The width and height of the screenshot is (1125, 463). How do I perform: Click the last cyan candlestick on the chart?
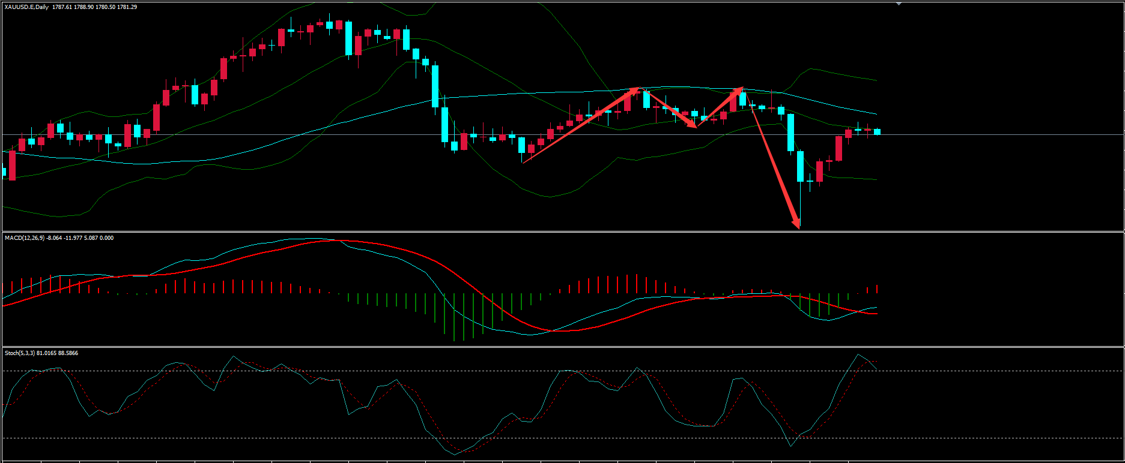(x=877, y=131)
